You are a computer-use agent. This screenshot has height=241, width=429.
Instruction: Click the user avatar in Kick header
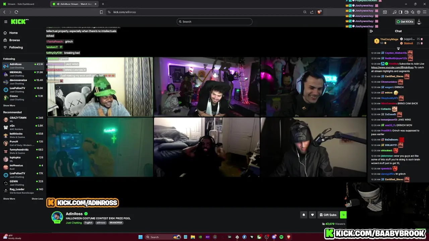click(419, 22)
